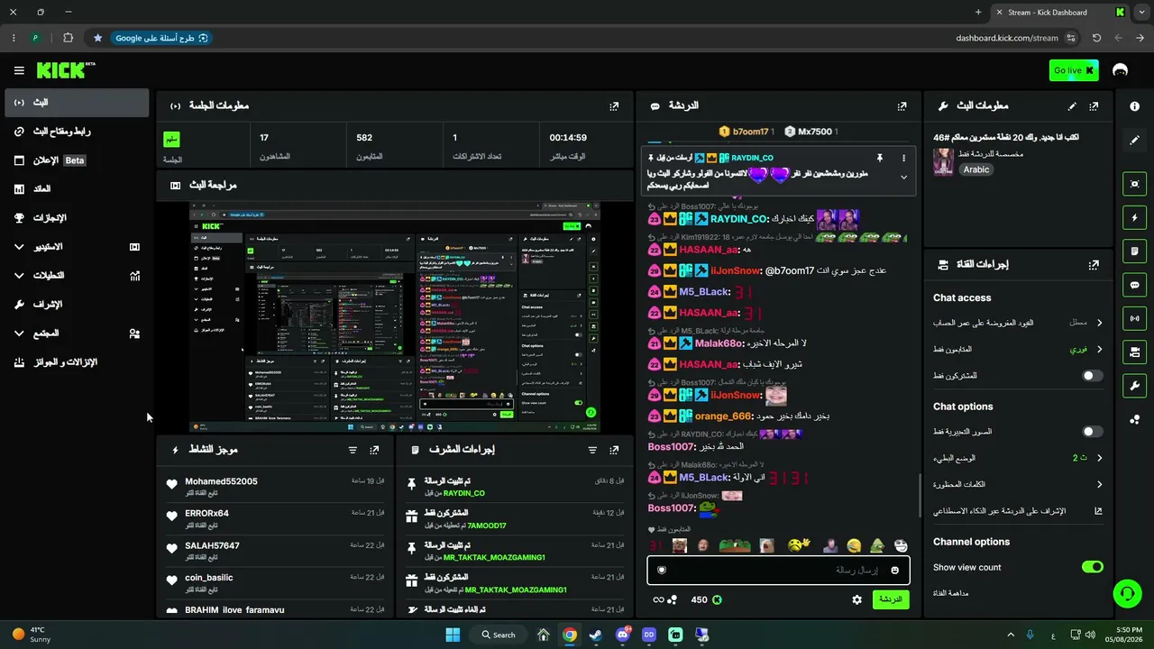
Task: Open the profile avatar menu
Action: tap(1121, 70)
